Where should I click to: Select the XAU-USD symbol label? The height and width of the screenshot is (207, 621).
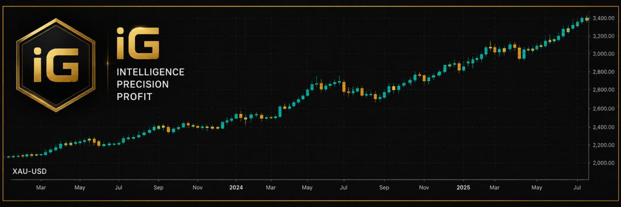pyautogui.click(x=30, y=171)
